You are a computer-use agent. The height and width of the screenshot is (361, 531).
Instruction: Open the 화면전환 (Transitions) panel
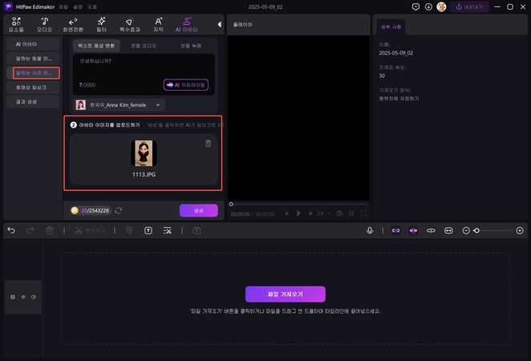point(74,24)
